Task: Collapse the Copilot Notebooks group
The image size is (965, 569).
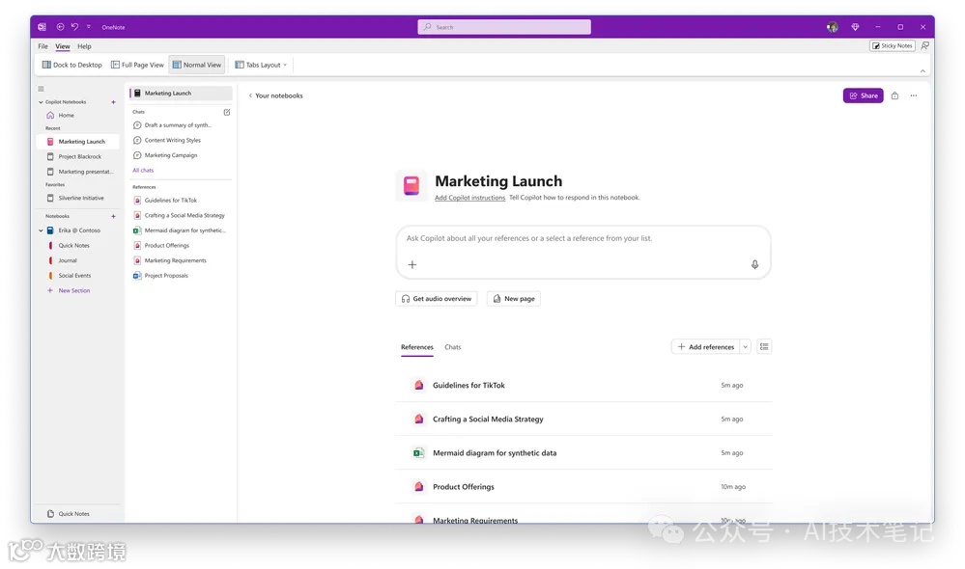Action: [x=42, y=102]
